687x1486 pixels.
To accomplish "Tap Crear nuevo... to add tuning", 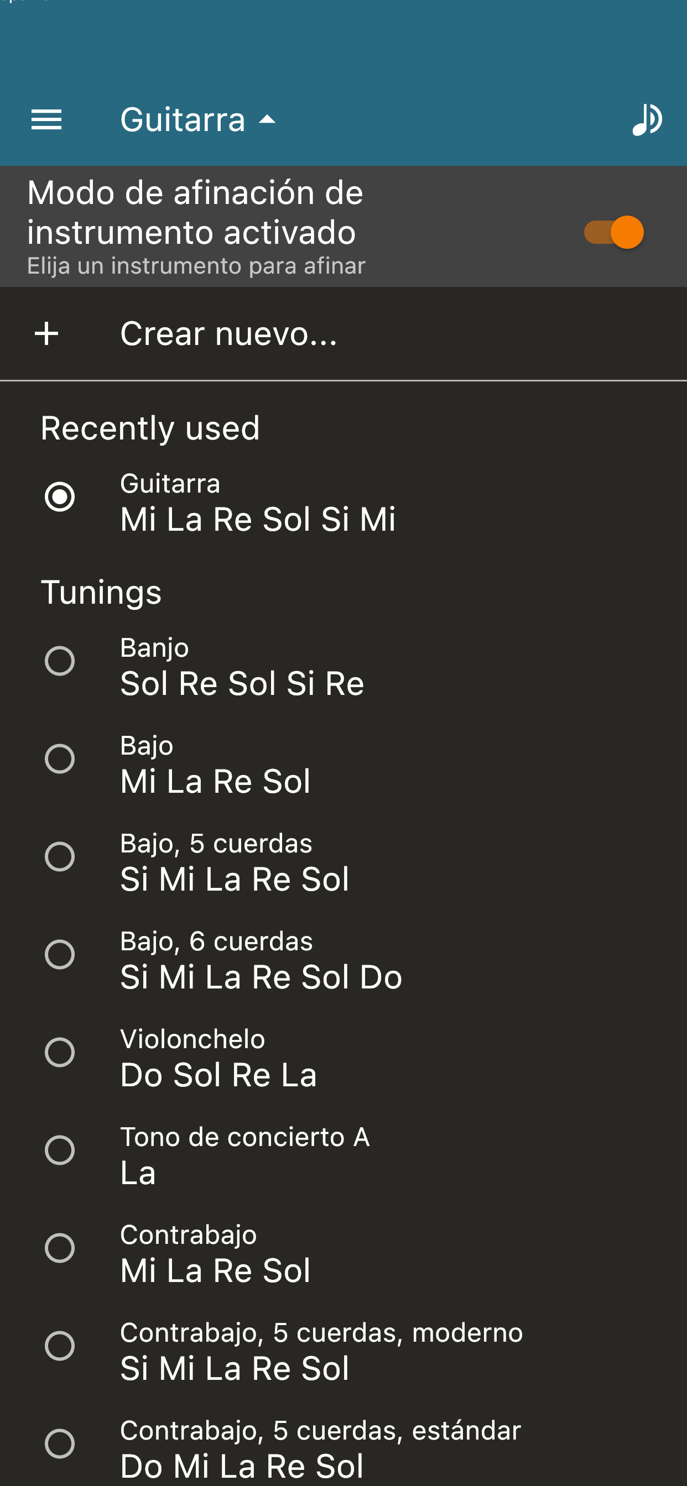I will (x=228, y=333).
